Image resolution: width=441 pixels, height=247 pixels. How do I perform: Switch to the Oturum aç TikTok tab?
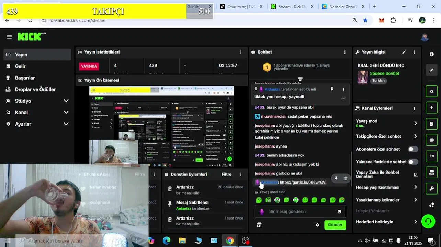click(x=240, y=7)
